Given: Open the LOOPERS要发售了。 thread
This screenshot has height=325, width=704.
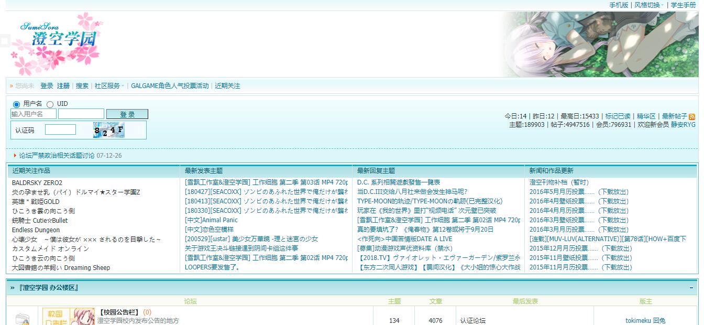Looking at the screenshot, I should point(212,267).
